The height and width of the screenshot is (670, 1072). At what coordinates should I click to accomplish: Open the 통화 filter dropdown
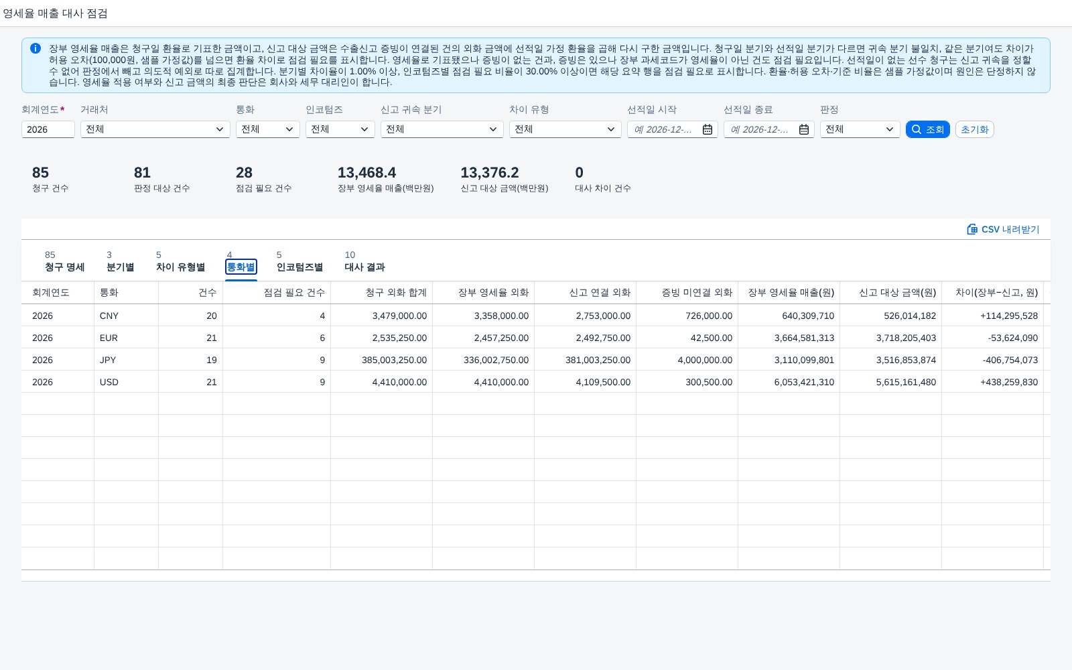click(x=268, y=129)
